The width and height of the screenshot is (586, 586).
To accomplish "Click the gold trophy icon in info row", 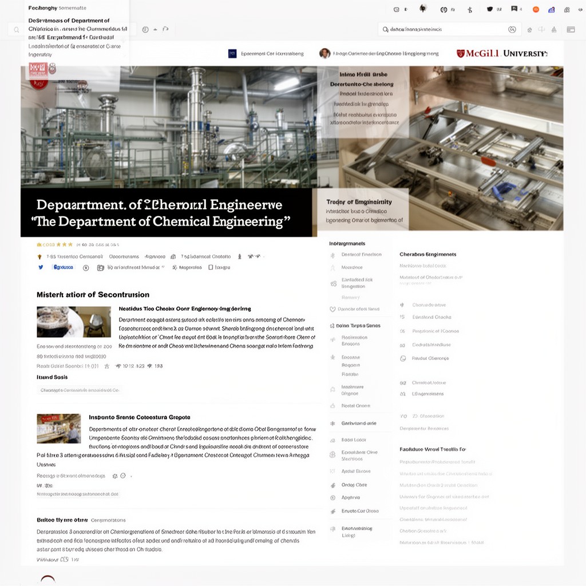I will coord(39,257).
